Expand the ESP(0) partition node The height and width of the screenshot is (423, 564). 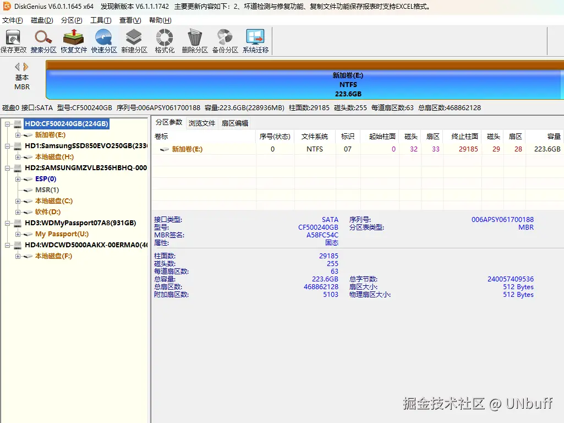[x=18, y=179]
